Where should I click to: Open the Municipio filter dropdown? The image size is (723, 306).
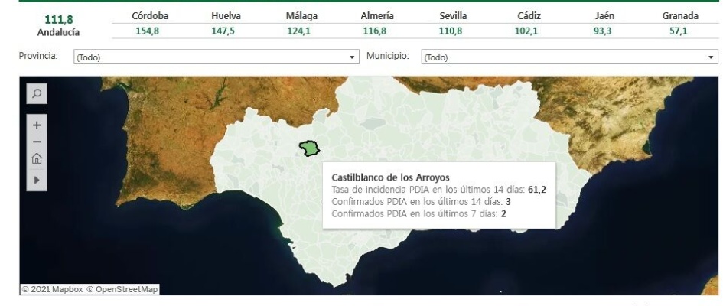pos(569,57)
